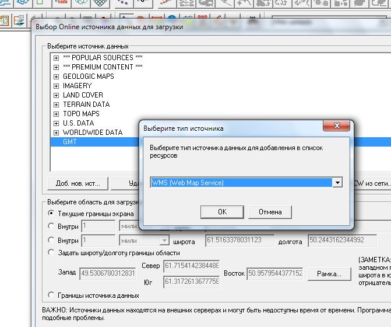
Task: Choose the Задать широту/долготу границы области option
Action: coord(52,253)
